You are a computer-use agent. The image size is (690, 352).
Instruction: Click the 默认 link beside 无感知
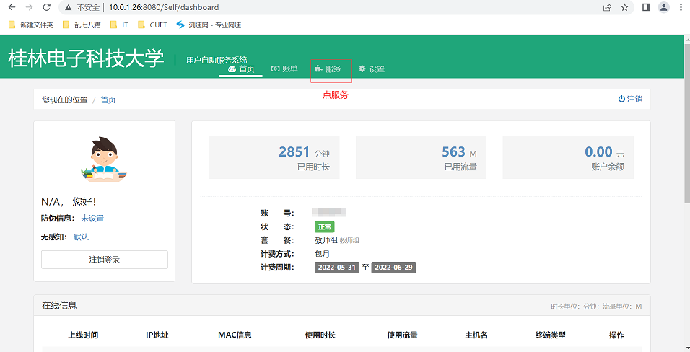(82, 237)
